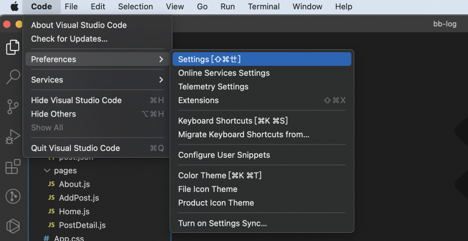The width and height of the screenshot is (468, 241).
Task: Open the Explorer view in activity bar
Action: tap(12, 47)
